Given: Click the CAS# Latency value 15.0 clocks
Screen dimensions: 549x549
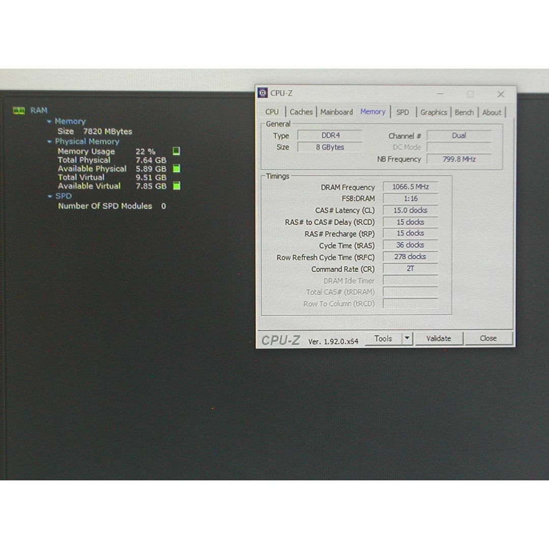Looking at the screenshot, I should click(x=410, y=210).
